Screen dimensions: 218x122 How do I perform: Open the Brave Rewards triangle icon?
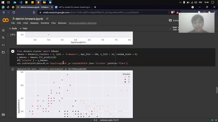tap(177, 13)
